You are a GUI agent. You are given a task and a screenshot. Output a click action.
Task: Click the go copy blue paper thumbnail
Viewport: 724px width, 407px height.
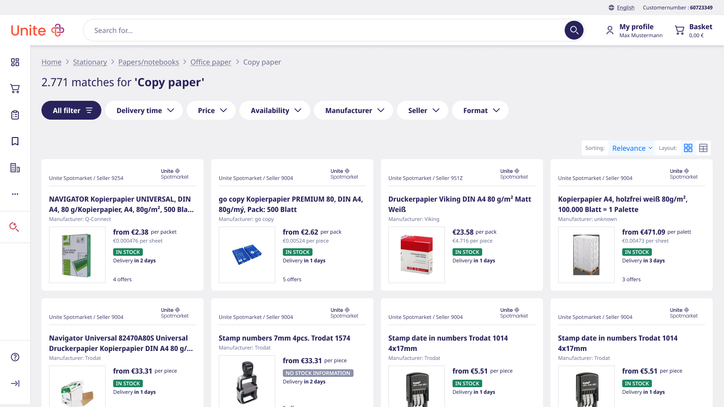(x=247, y=255)
